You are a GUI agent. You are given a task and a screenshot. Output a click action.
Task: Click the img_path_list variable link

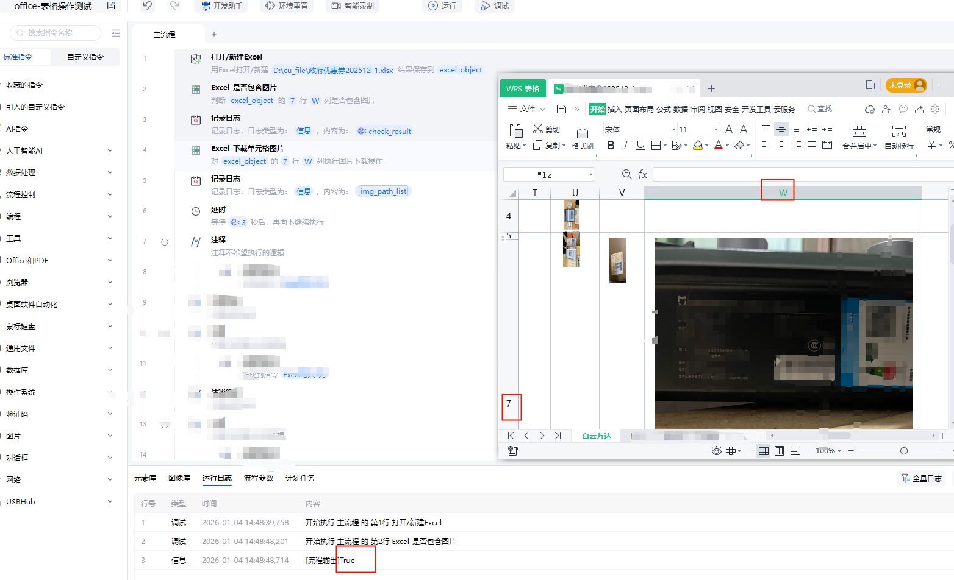[383, 191]
